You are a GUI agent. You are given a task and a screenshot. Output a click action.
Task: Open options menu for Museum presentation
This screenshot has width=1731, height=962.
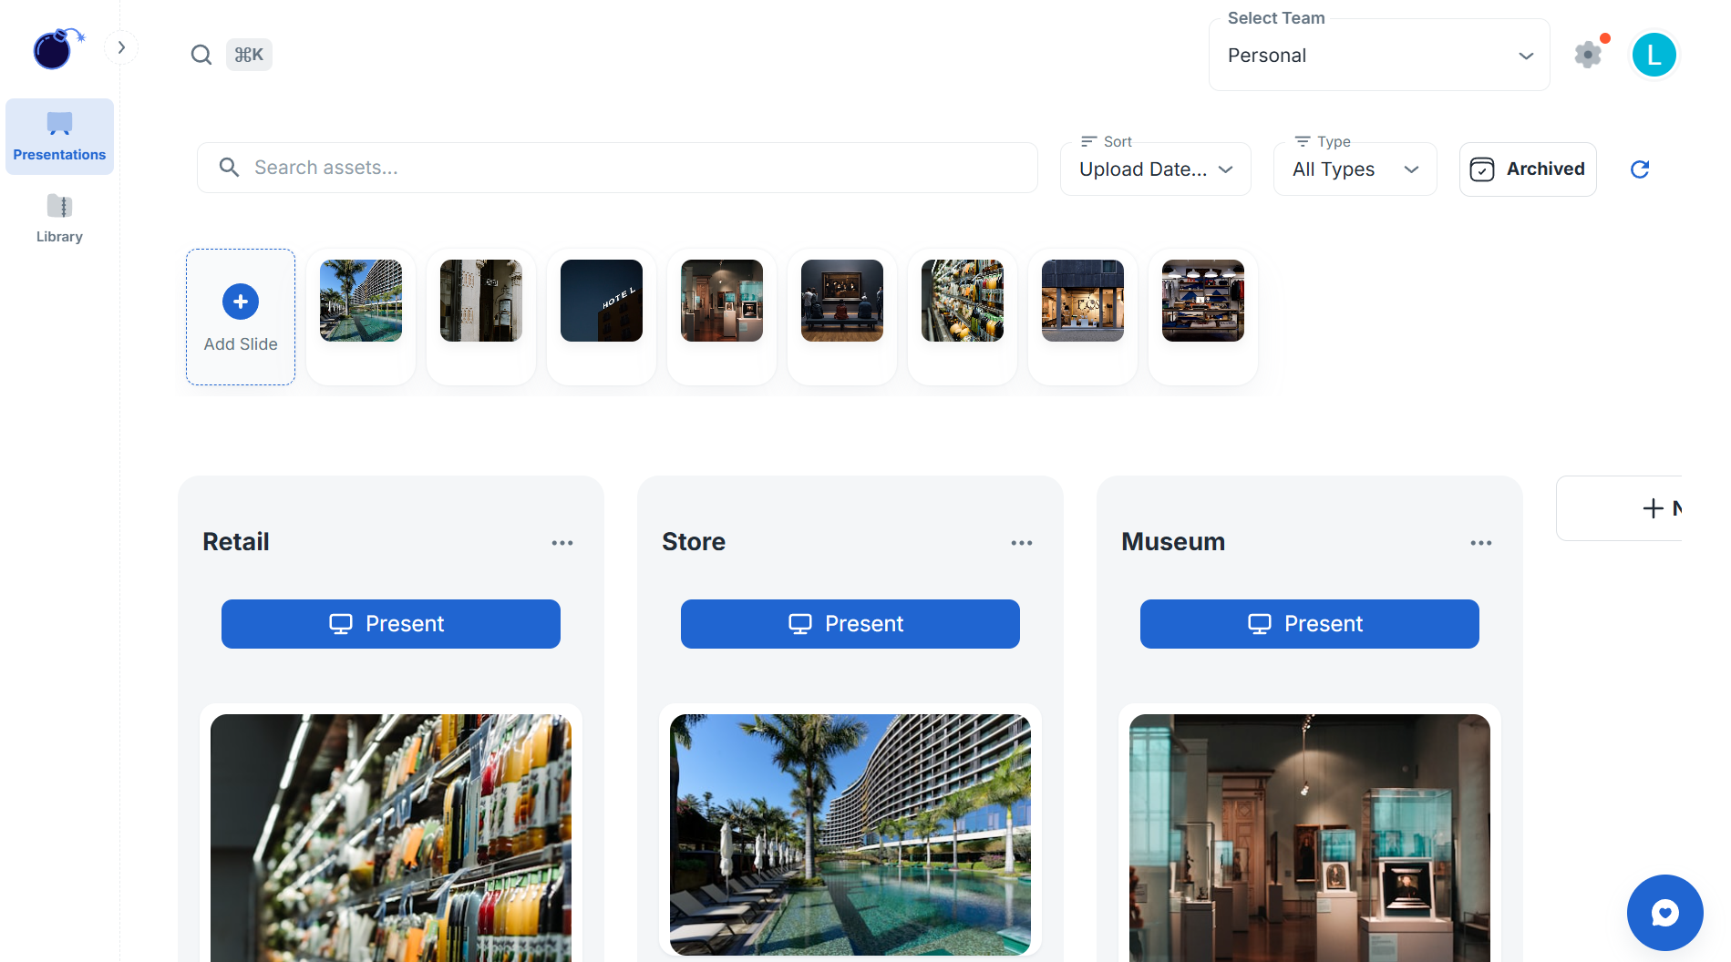coord(1481,543)
